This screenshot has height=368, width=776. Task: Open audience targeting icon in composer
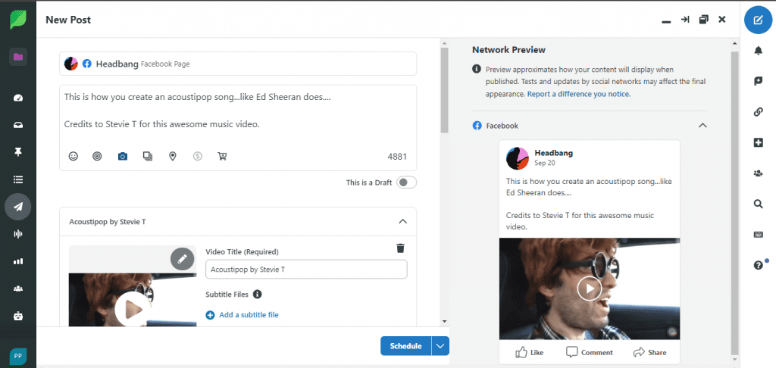pos(98,156)
